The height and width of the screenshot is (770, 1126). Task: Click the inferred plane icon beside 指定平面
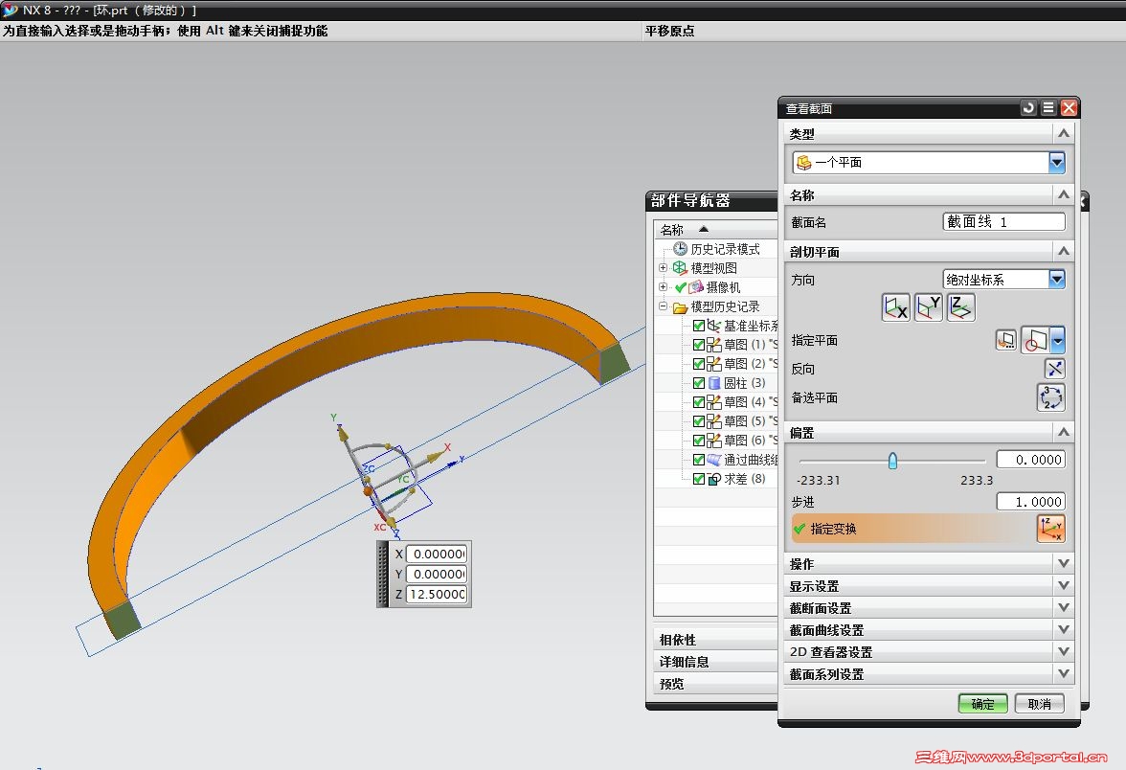point(1036,340)
